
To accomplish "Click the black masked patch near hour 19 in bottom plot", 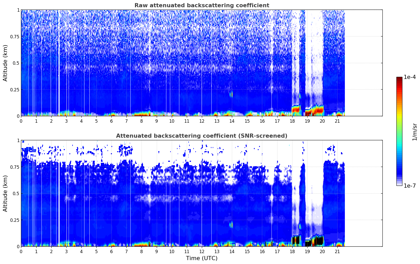I will pyautogui.click(x=308, y=244).
